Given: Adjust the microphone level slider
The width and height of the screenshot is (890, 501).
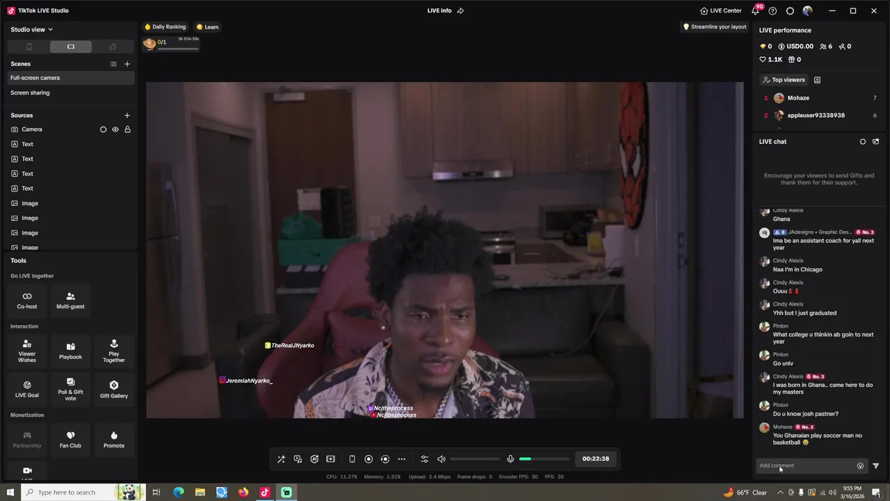Looking at the screenshot, I should pyautogui.click(x=544, y=459).
